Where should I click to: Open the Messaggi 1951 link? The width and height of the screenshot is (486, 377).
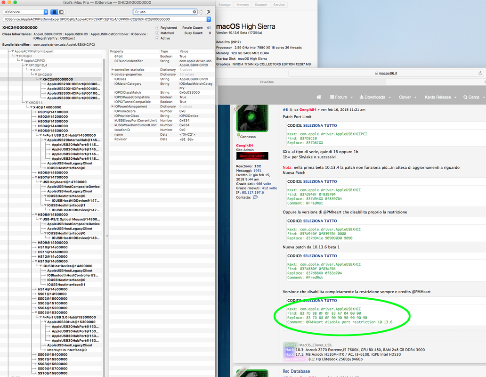tap(257, 171)
